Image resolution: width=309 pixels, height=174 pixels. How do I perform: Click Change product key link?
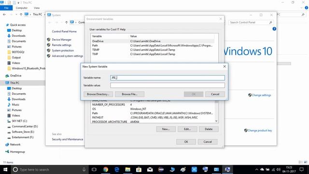260,130
